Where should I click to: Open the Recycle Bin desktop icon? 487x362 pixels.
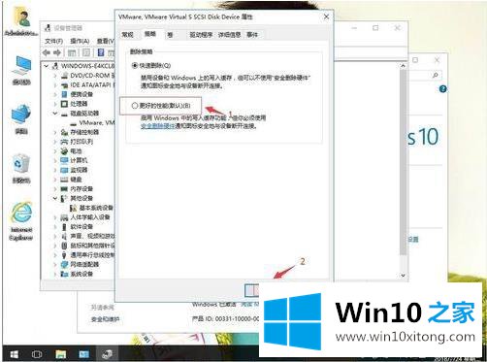21,169
